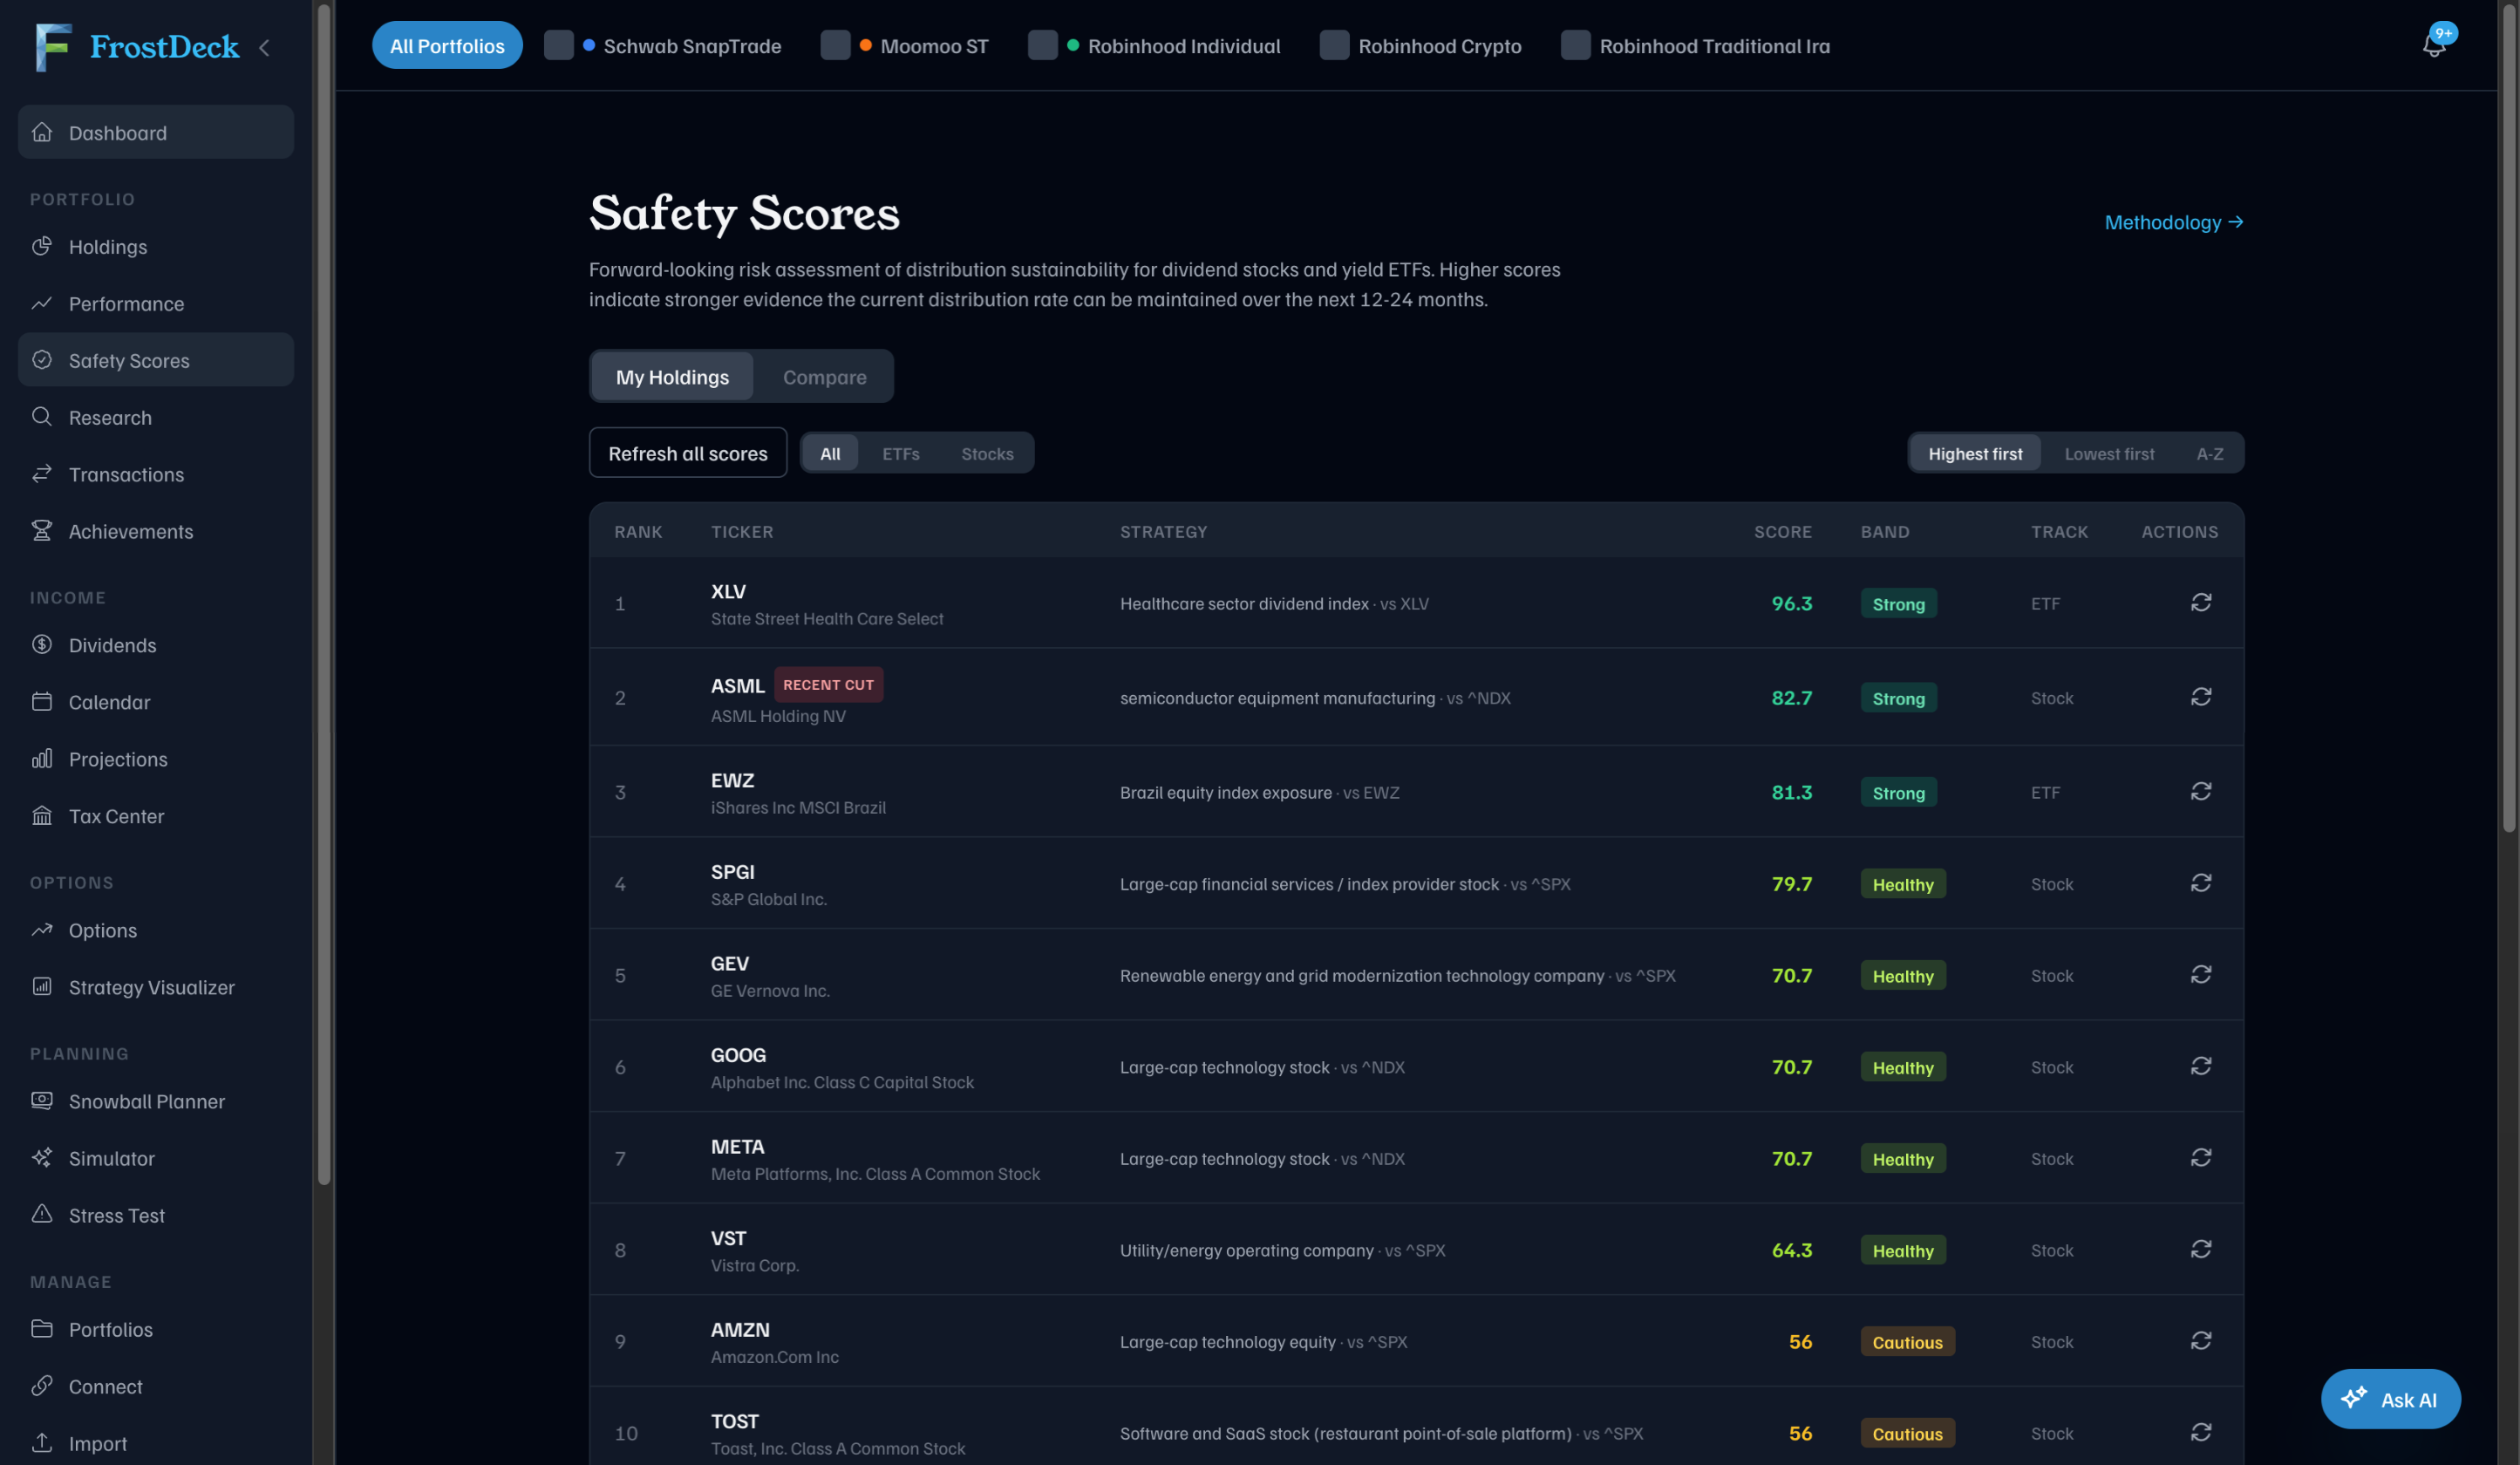
Task: Sort holdings A-Z
Action: (2209, 453)
